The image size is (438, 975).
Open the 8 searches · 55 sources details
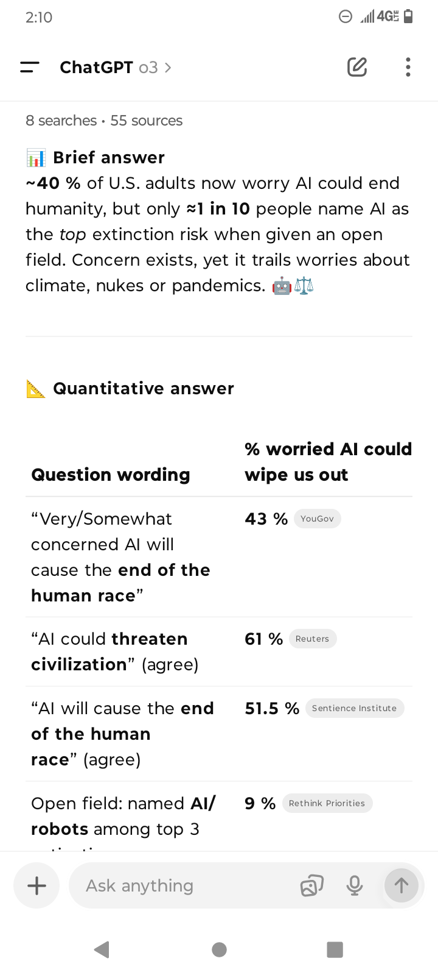[104, 121]
